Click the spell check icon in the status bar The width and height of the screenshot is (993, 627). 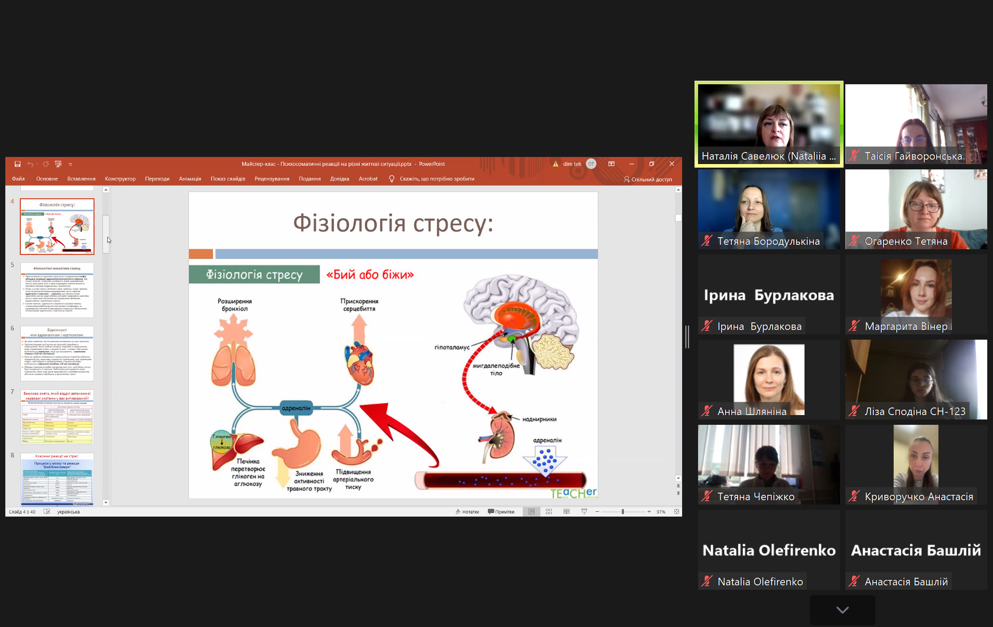[x=47, y=512]
